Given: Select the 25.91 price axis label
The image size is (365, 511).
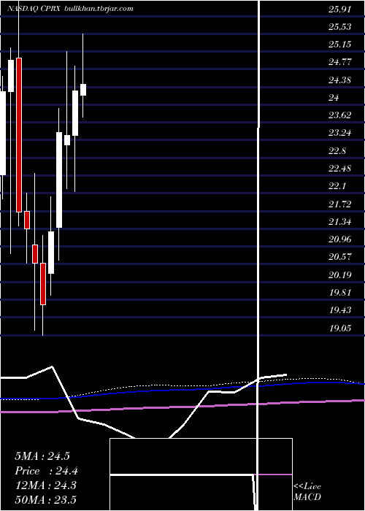Looking at the screenshot, I should tap(340, 9).
